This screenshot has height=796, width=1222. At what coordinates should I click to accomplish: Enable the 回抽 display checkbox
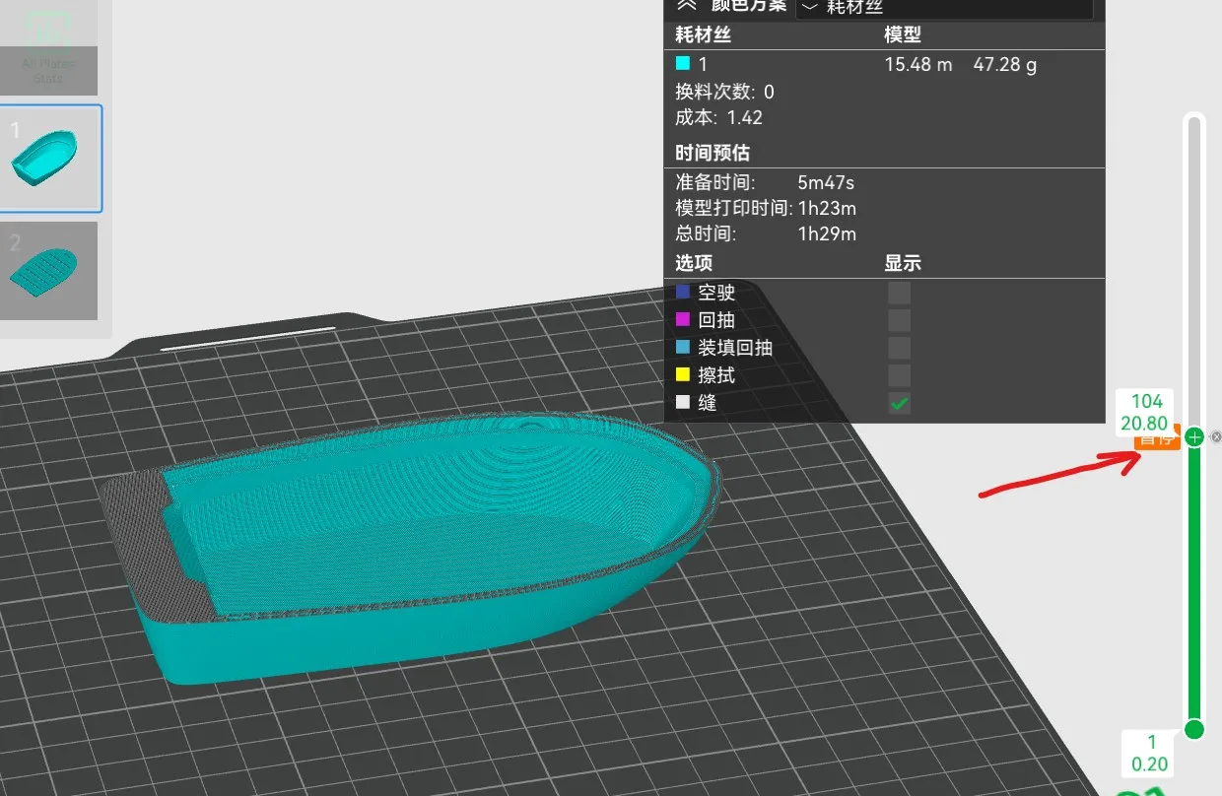(x=899, y=320)
